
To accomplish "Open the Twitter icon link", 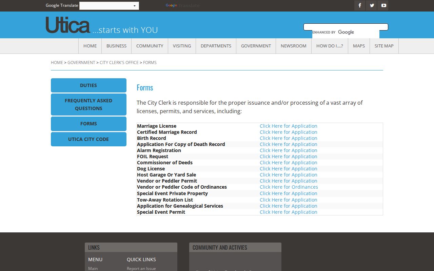I will pos(372,5).
